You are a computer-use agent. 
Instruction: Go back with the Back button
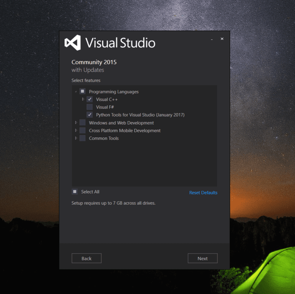click(x=86, y=258)
